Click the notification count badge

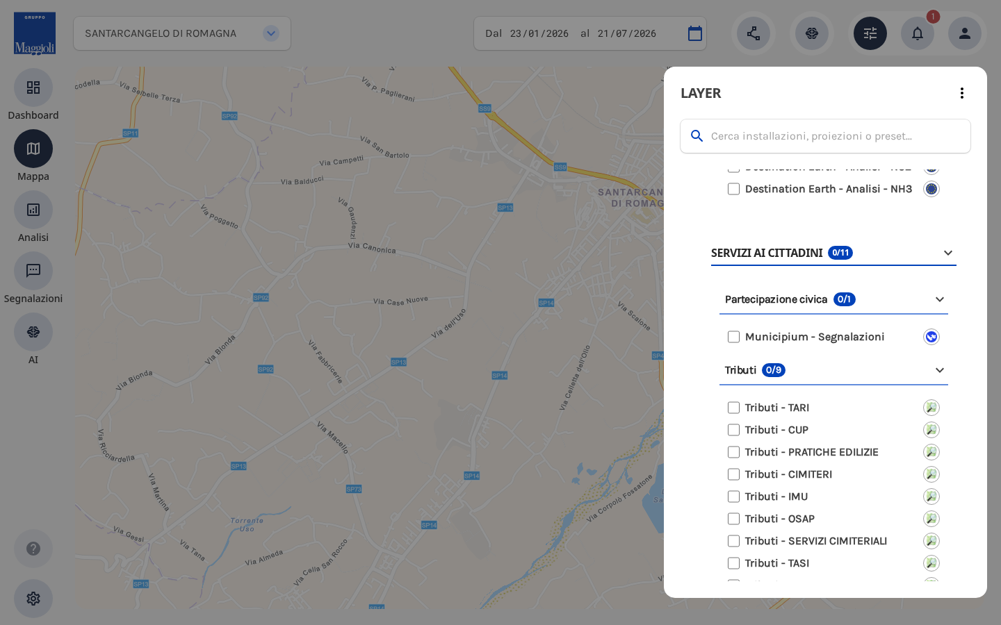pos(933,17)
